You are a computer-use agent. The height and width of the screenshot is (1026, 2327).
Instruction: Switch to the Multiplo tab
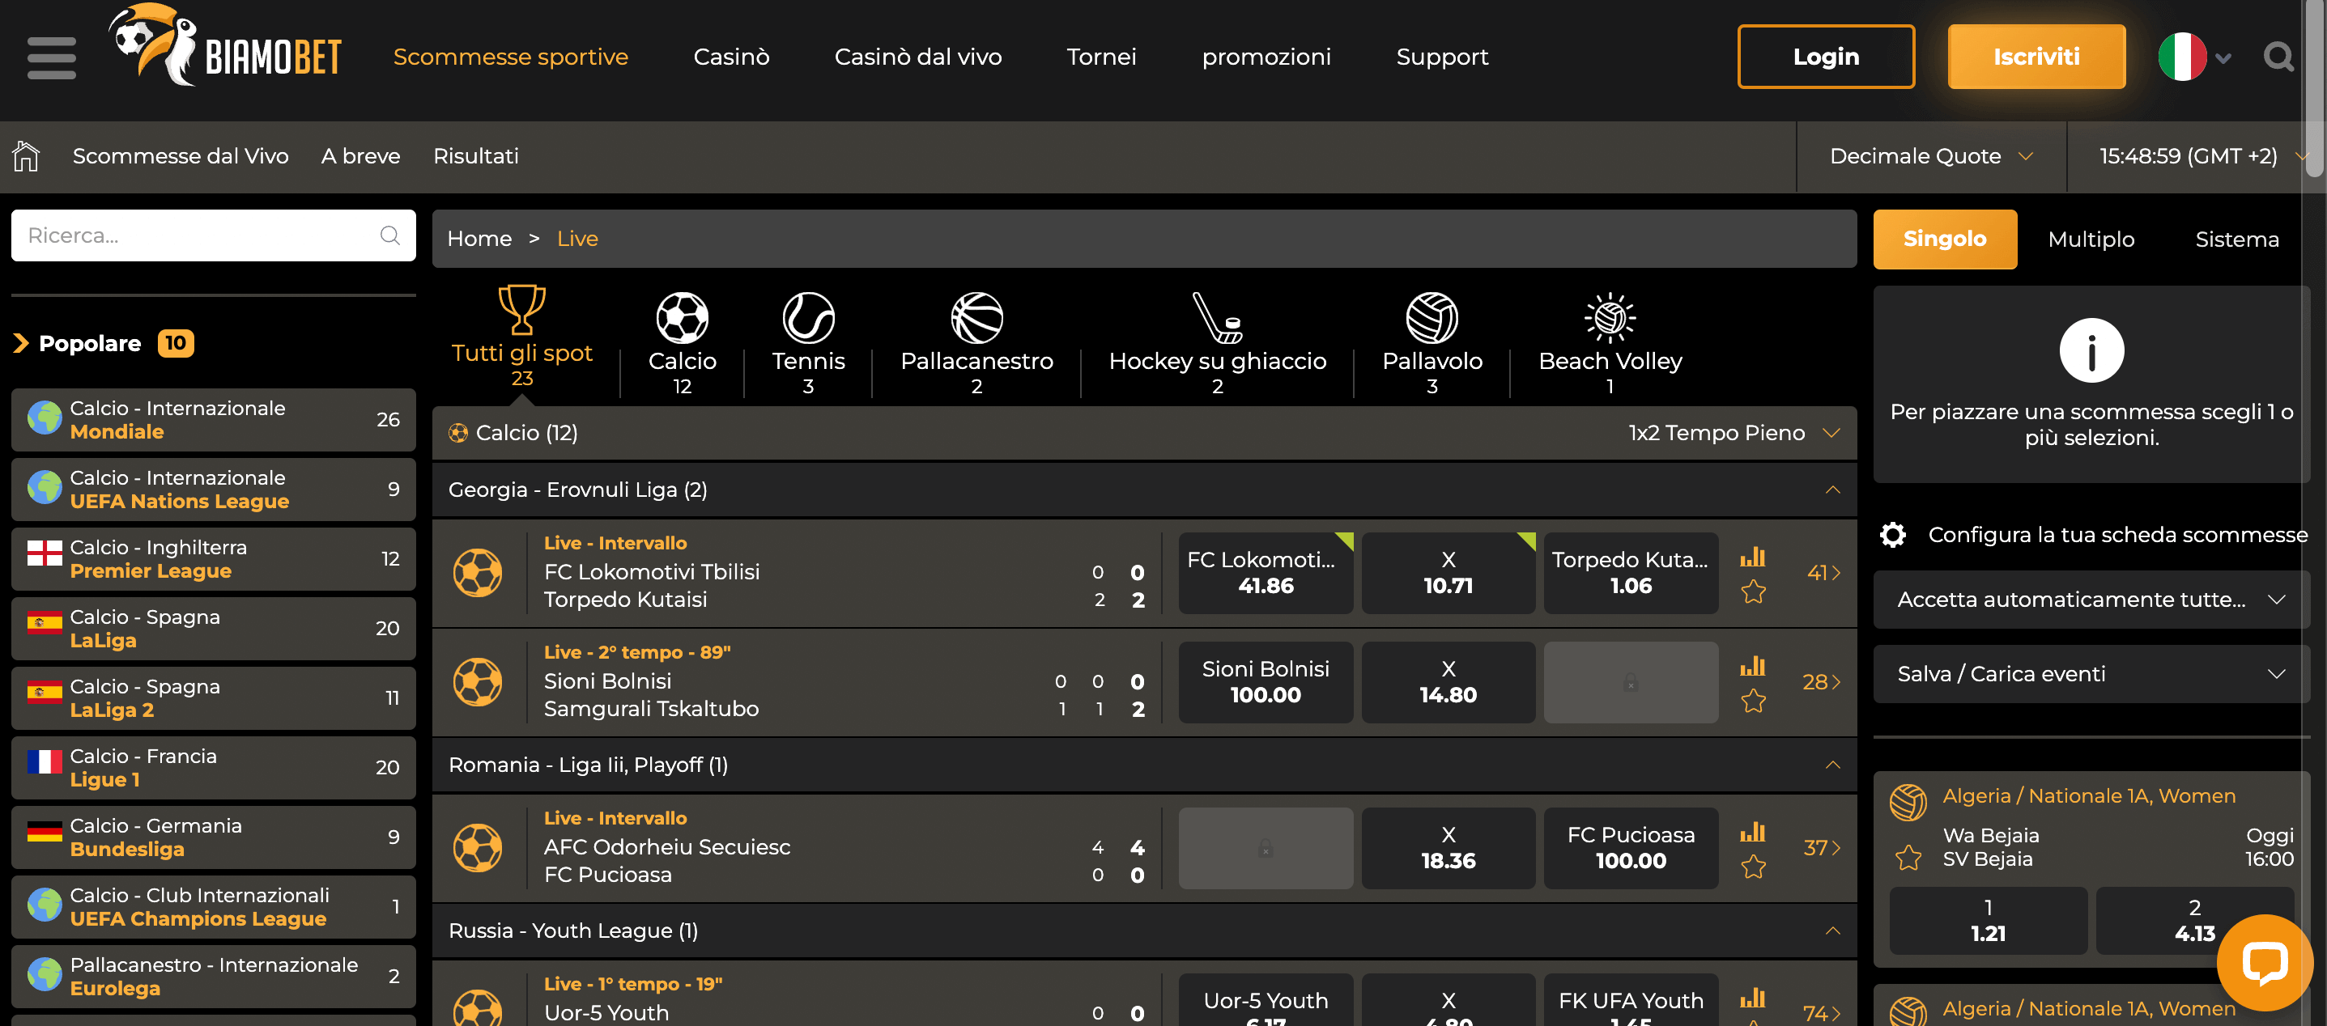tap(2091, 240)
